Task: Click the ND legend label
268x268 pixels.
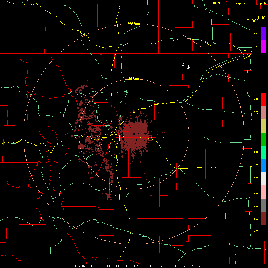Action: 255,232
